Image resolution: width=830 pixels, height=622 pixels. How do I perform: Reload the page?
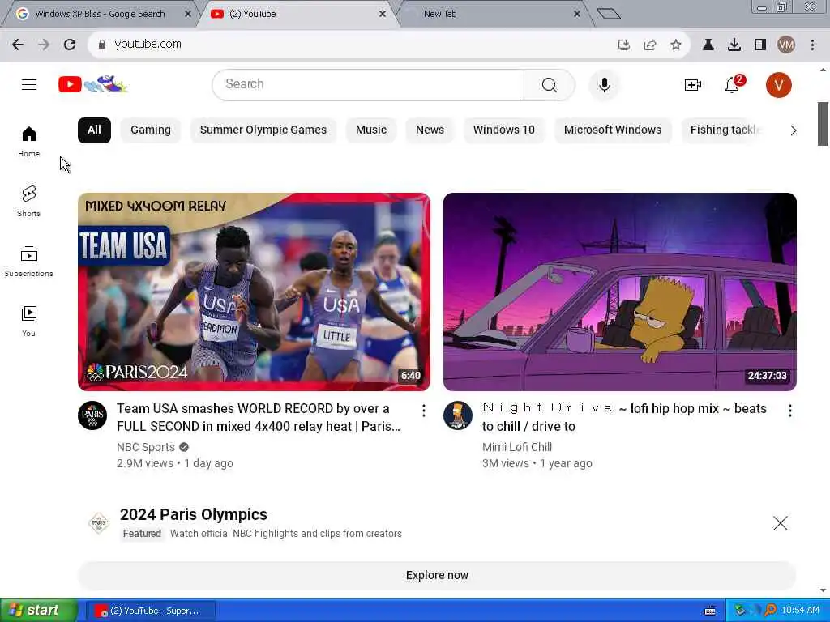[70, 45]
